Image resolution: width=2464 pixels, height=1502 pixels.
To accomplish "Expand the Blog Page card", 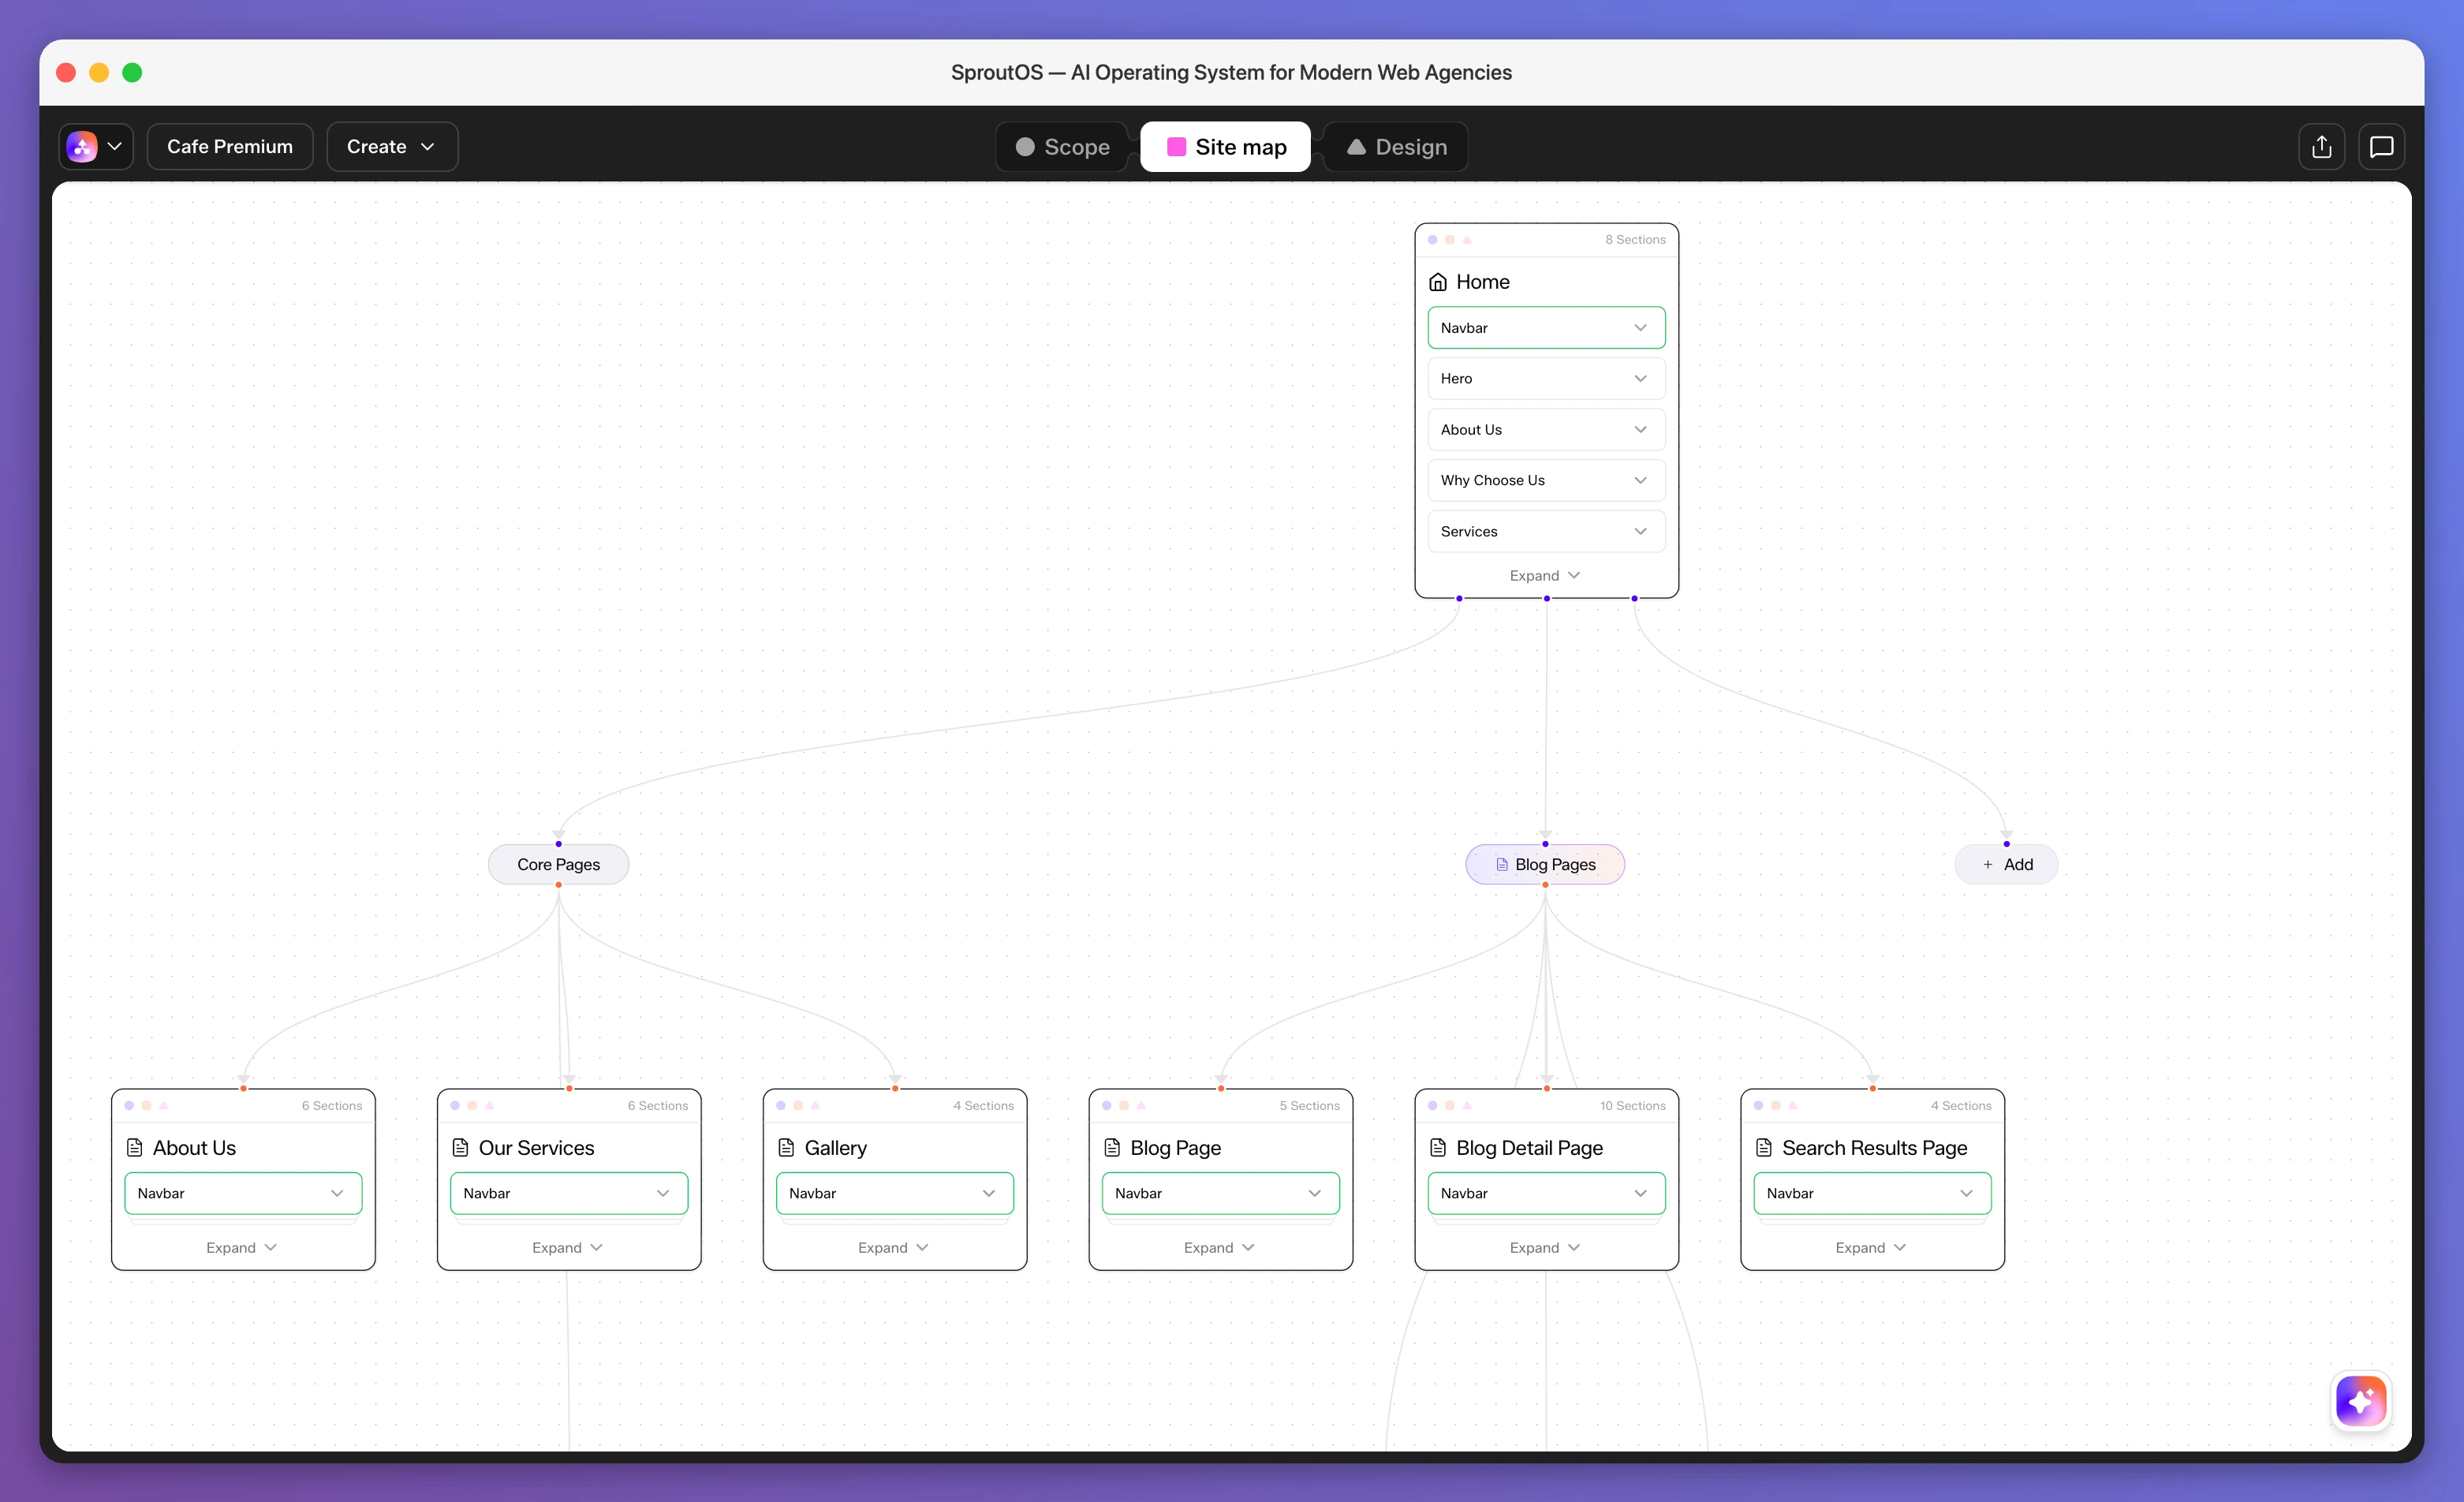I will point(1220,1248).
